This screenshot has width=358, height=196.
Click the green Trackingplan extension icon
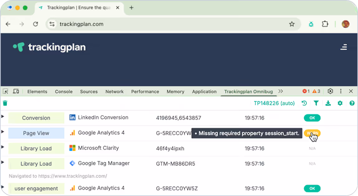(x=311, y=24)
